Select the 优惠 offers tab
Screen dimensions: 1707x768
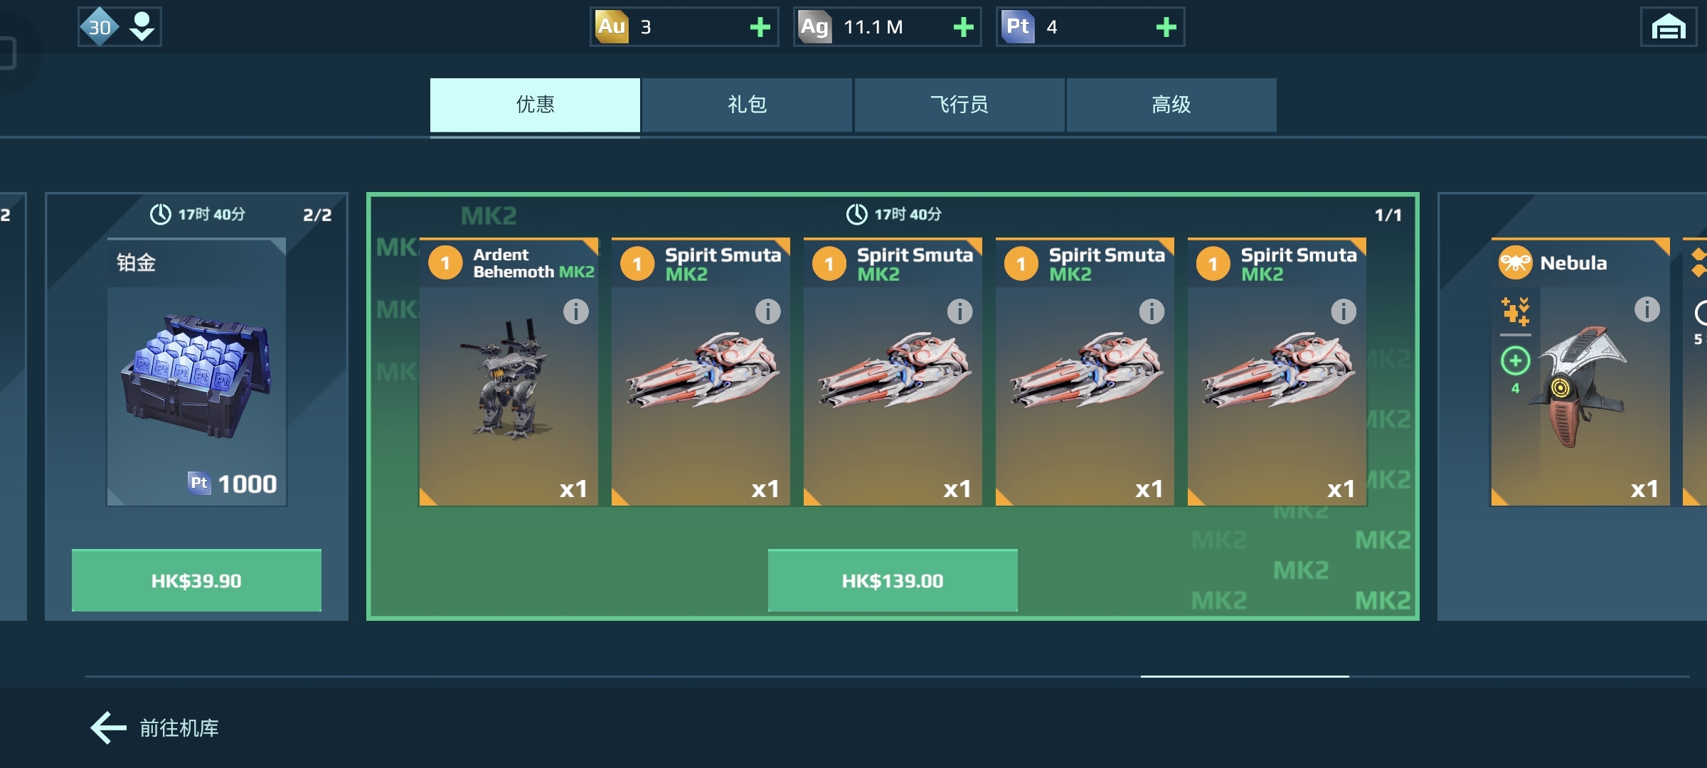coord(535,105)
